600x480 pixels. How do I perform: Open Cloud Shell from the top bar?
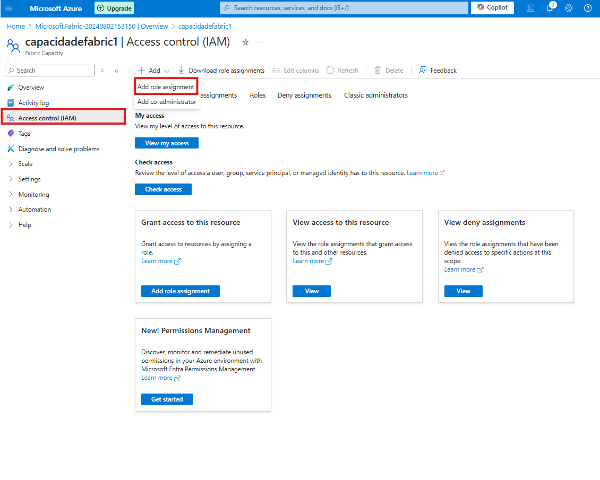point(530,8)
